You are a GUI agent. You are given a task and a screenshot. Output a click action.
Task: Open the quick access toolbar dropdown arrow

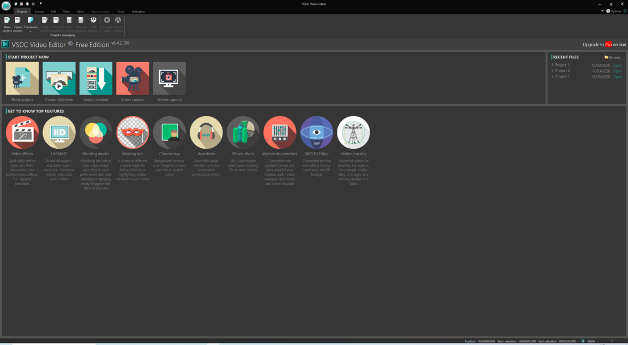(x=41, y=4)
